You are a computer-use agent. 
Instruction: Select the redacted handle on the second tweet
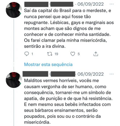click(63, 74)
